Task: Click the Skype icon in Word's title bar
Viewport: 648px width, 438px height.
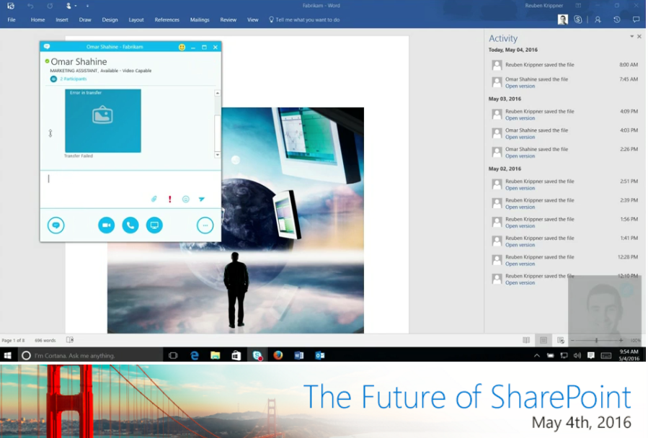Action: pyautogui.click(x=579, y=19)
